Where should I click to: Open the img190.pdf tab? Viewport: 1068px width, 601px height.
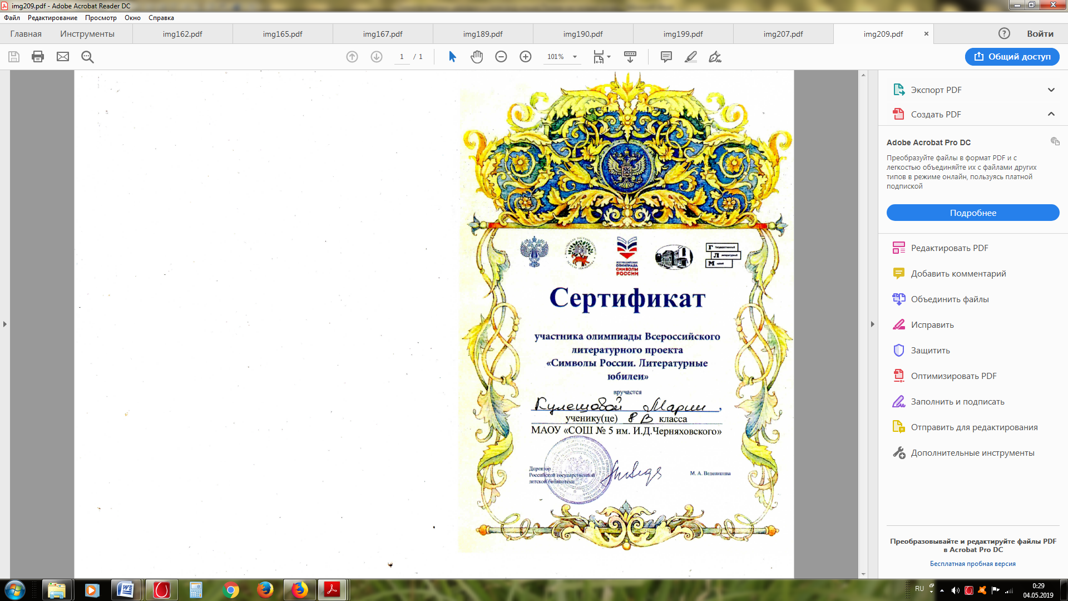(x=583, y=34)
